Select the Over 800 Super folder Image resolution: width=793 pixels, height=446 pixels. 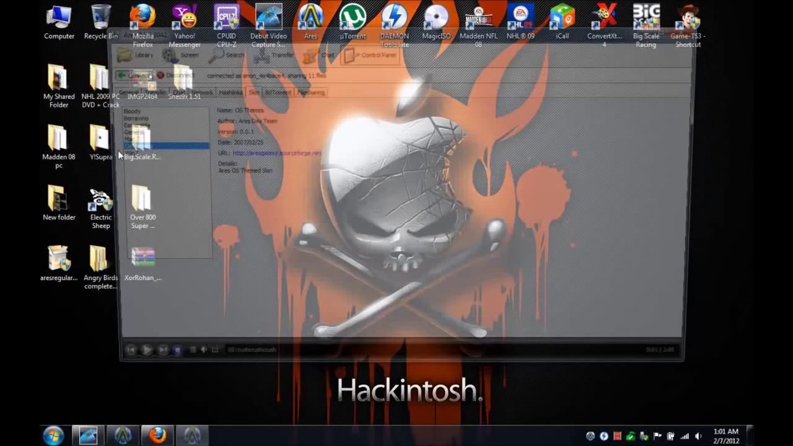[x=142, y=208]
